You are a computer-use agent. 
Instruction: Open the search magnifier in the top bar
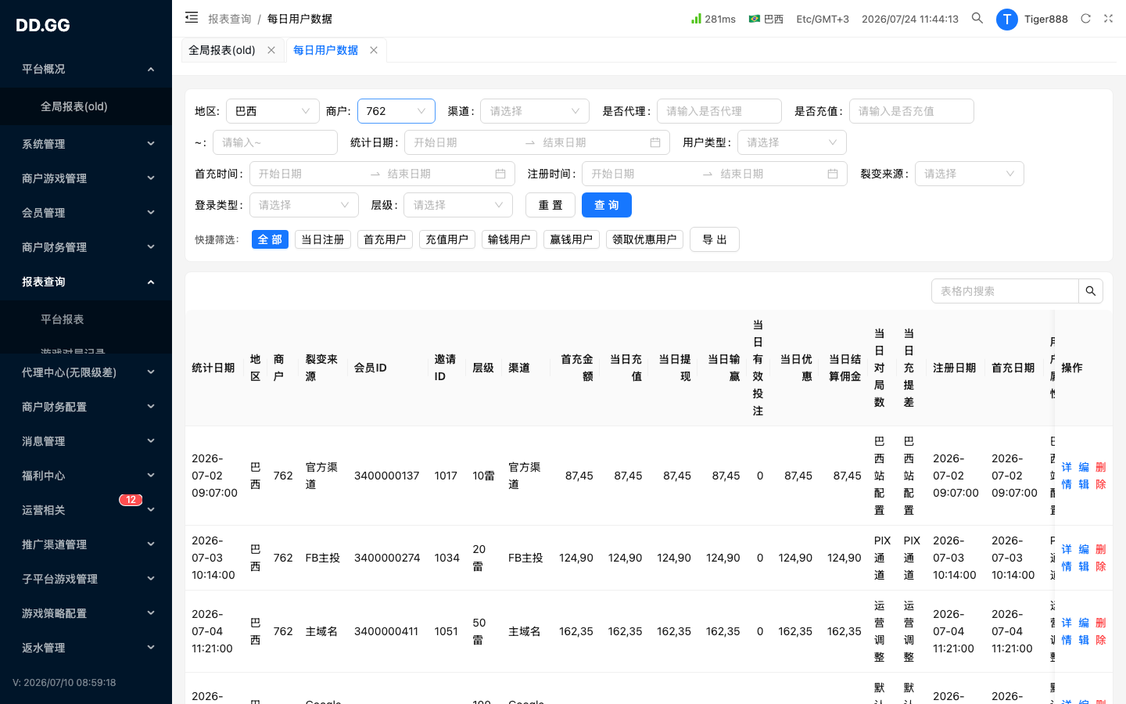click(x=977, y=18)
